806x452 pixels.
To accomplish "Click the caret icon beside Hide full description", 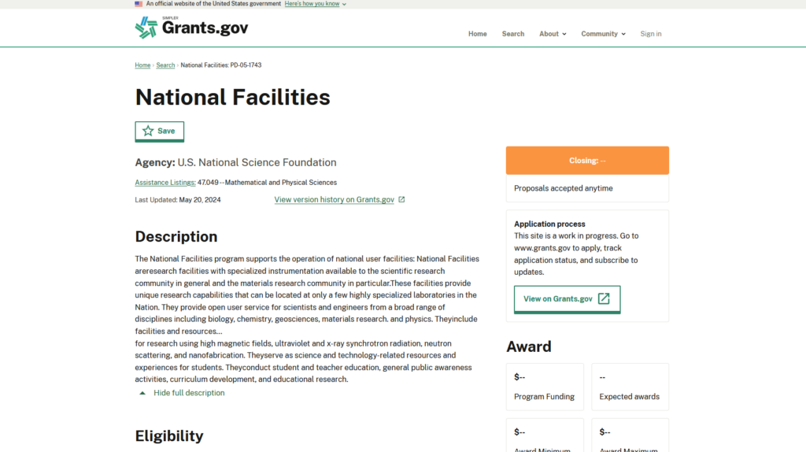I will (x=142, y=393).
